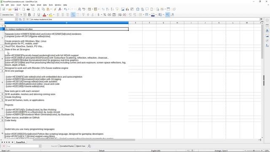This screenshot has width=270, height=152.
Task: Open the Function Wizard fx icon
Action: point(20,19)
